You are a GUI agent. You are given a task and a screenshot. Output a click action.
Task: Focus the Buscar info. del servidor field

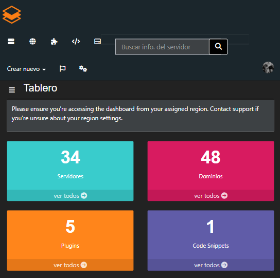162,47
